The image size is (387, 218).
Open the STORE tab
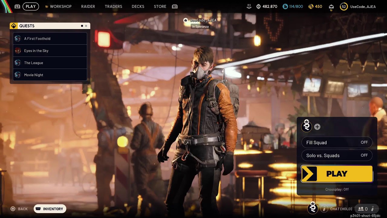pyautogui.click(x=160, y=6)
